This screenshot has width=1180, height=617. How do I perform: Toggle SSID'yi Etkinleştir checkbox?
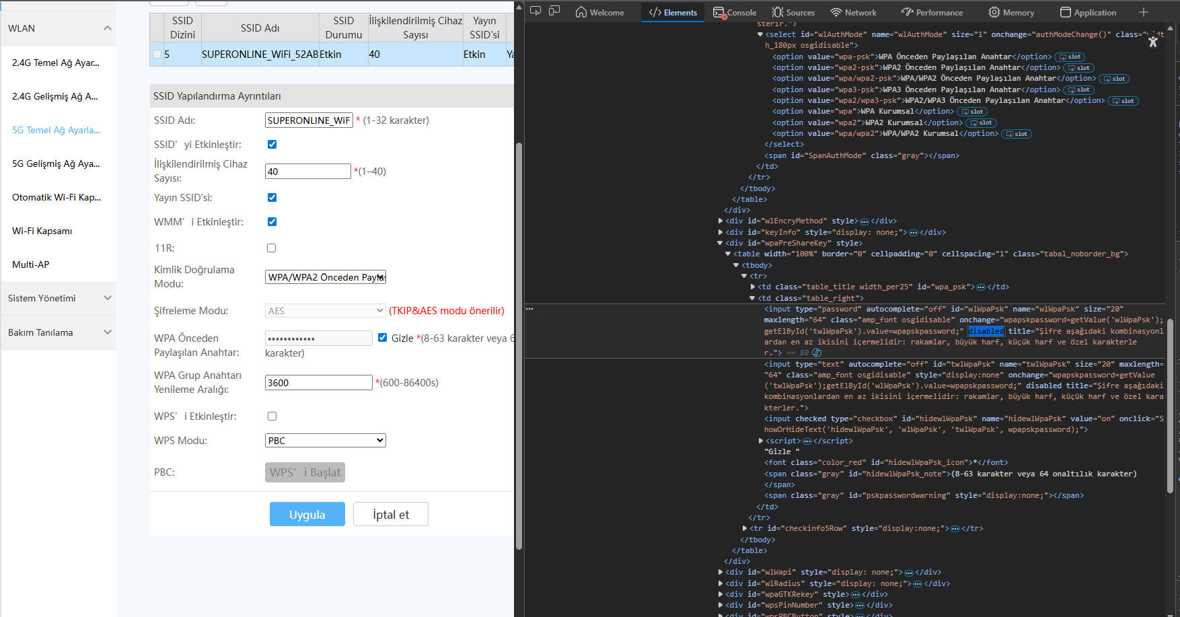tap(272, 145)
